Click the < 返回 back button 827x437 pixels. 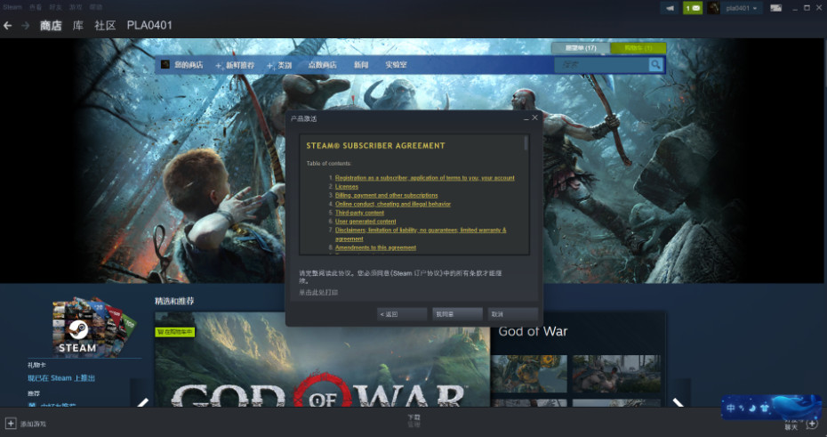coord(402,314)
